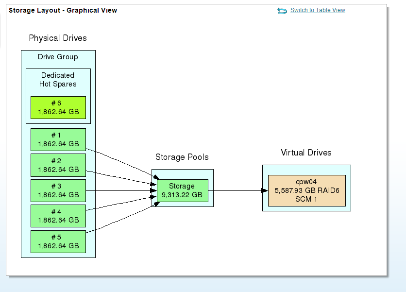Click the Physical Drives heading
Screen dimensions: 406x292
pos(58,38)
